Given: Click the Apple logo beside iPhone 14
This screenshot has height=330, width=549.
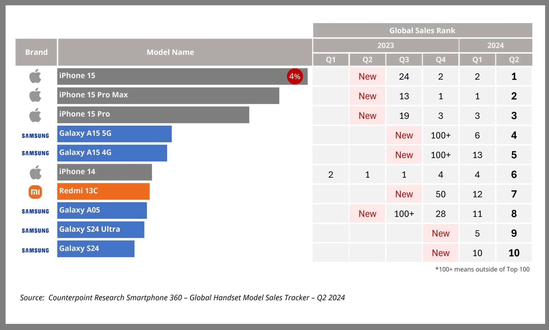Looking at the screenshot, I should pyautogui.click(x=35, y=172).
